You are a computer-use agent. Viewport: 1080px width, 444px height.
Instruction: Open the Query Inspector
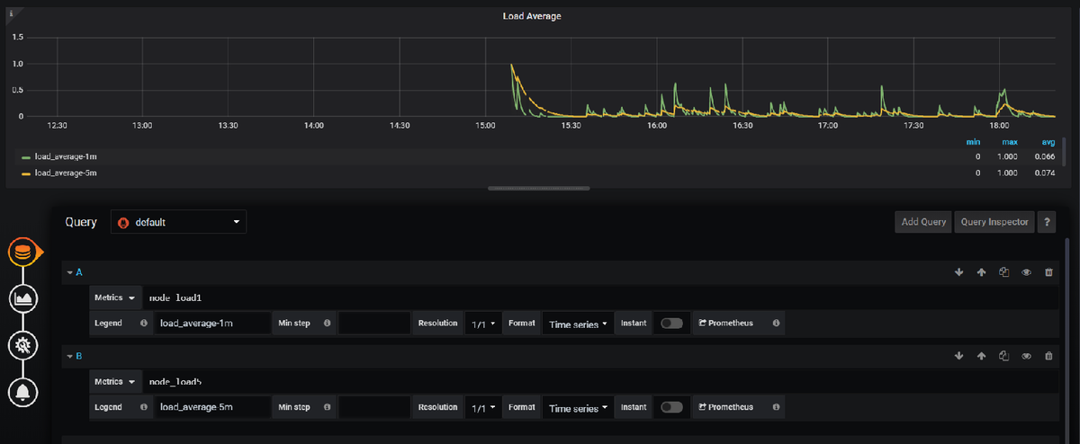pyautogui.click(x=994, y=222)
